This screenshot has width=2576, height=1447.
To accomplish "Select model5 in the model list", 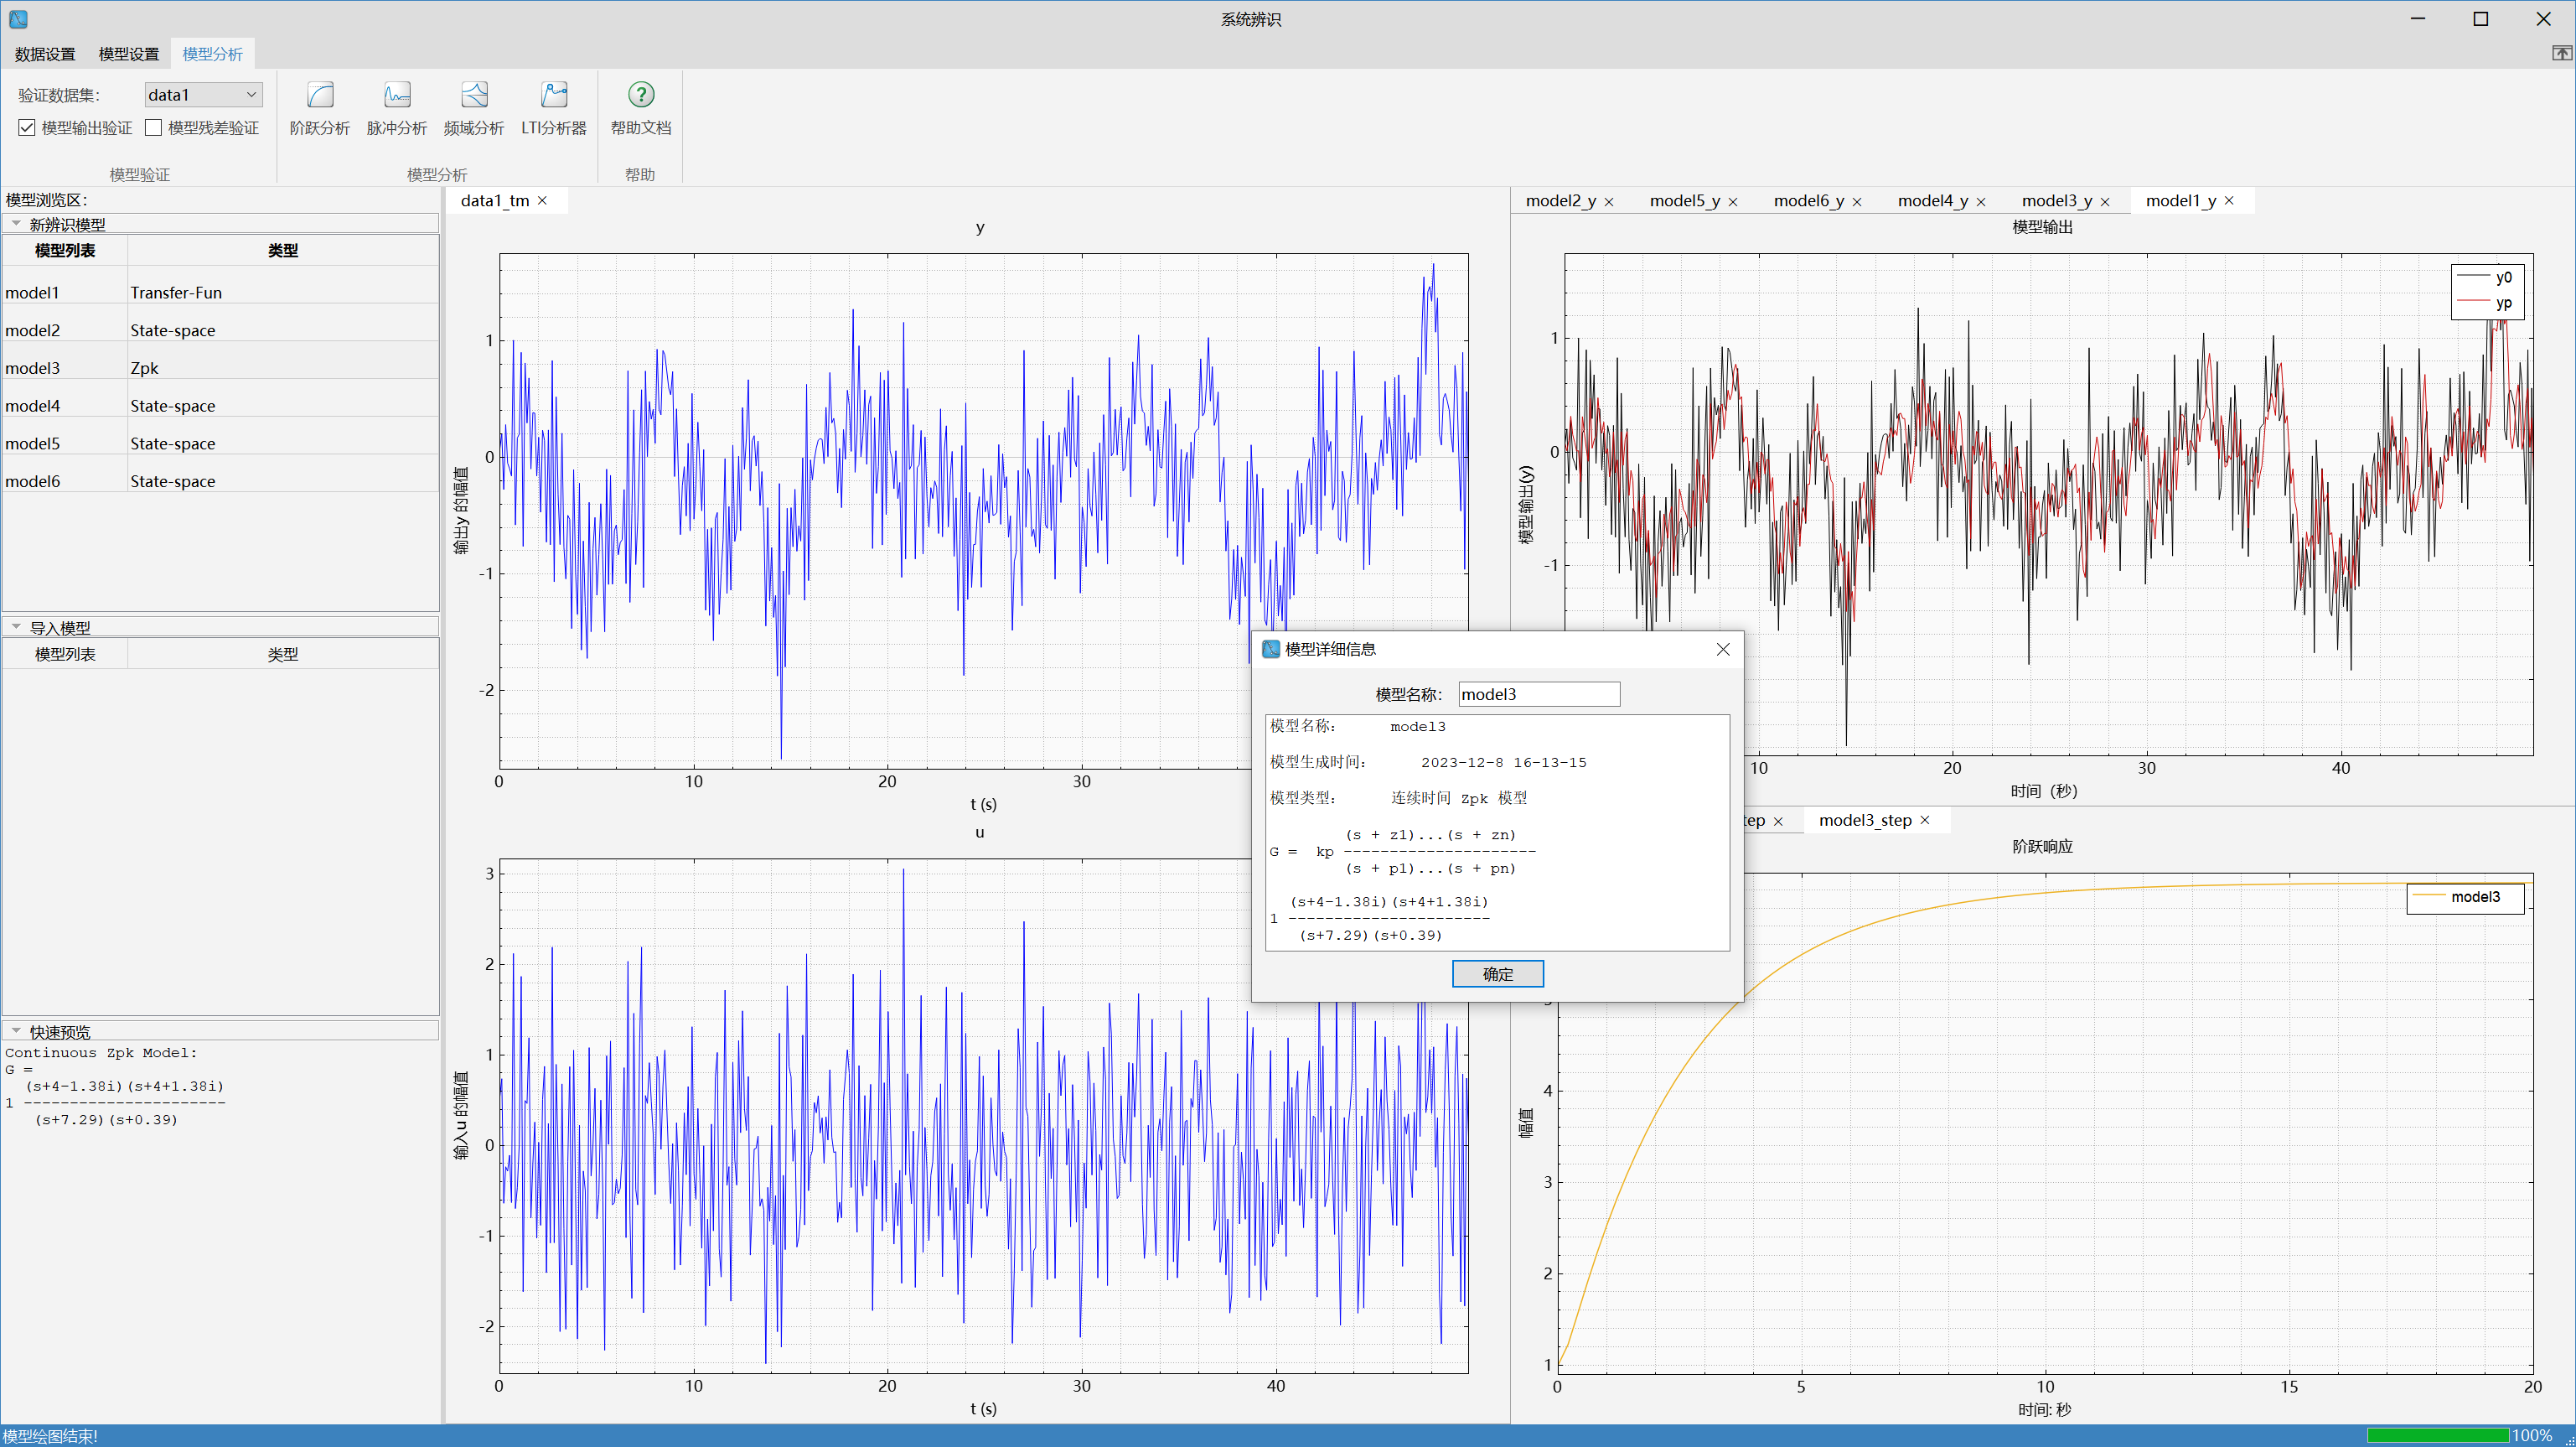I will [x=33, y=443].
